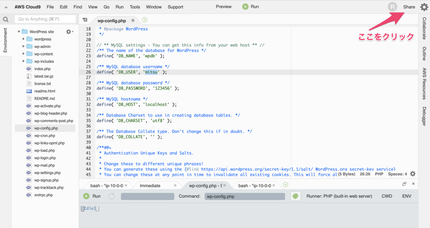Close the Immediate tab

point(175,185)
